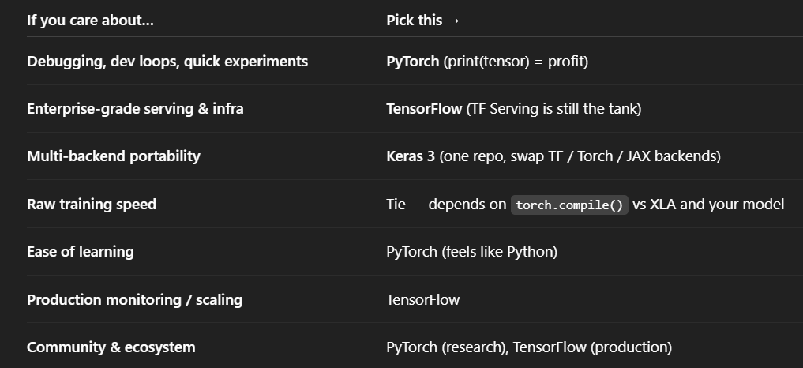Image resolution: width=803 pixels, height=368 pixels.
Task: Click the "PyTorch (feels like Python)" cell
Action: click(471, 252)
